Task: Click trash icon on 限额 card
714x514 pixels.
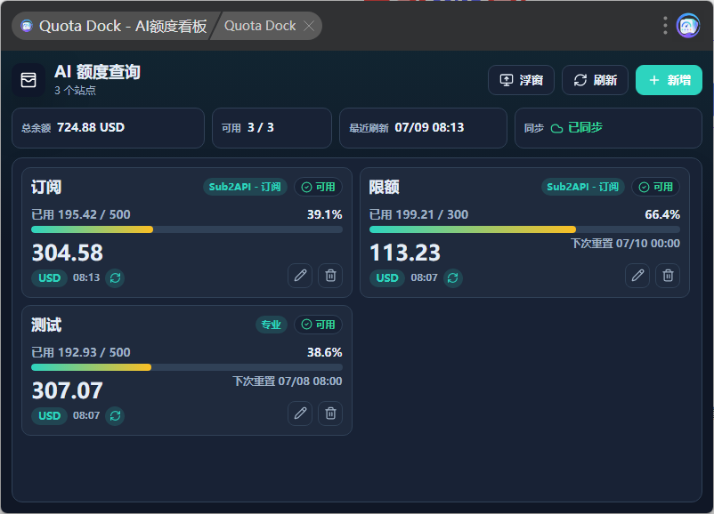Action: pyautogui.click(x=668, y=275)
